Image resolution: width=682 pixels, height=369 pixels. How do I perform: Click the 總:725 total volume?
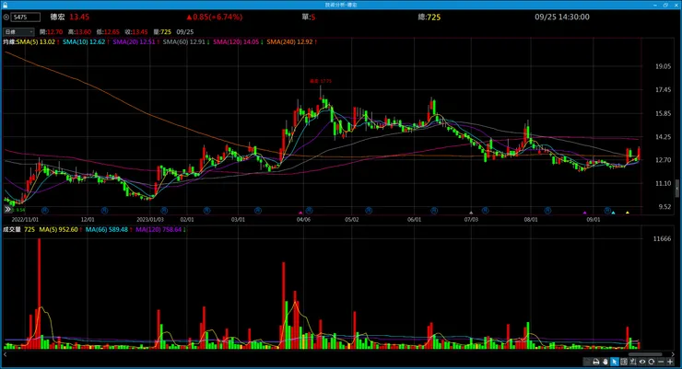pos(429,17)
